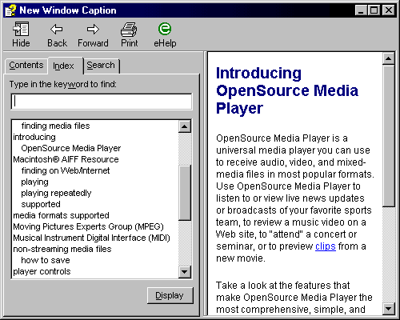
Task: Click index list scroll down arrow
Action: tap(185, 272)
